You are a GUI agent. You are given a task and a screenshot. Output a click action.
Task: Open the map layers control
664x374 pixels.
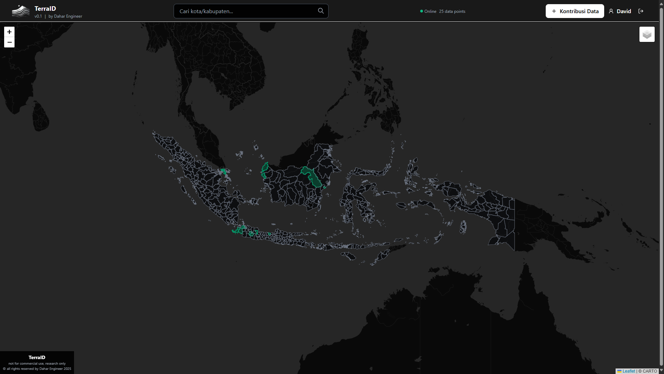[647, 34]
